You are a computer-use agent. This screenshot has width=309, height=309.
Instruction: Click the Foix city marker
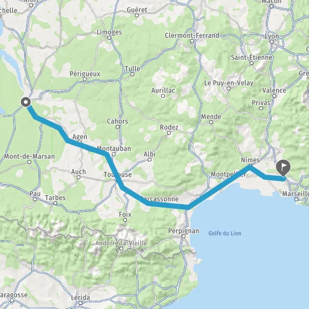[125, 220]
